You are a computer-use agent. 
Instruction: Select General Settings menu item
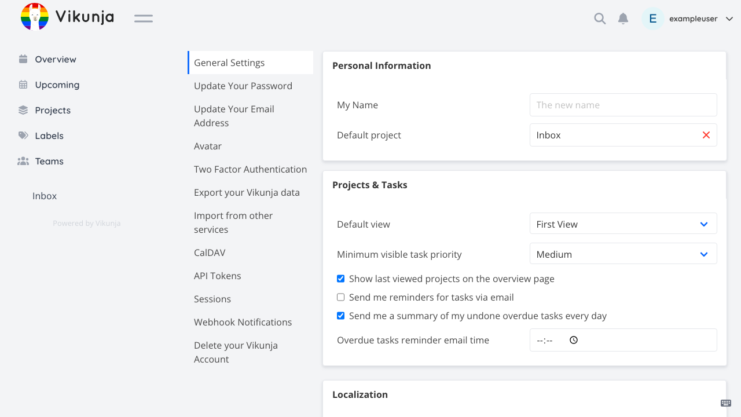point(251,63)
